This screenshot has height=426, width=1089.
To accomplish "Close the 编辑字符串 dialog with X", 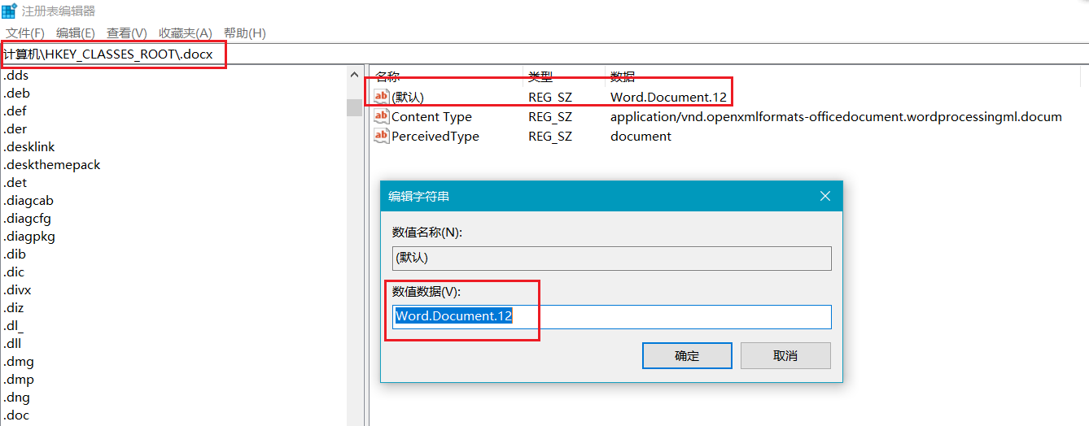I will pyautogui.click(x=824, y=196).
